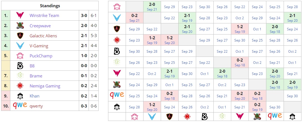
Task: Click the 2-0 Sep 21 match result cell
Action: coord(152,7)
